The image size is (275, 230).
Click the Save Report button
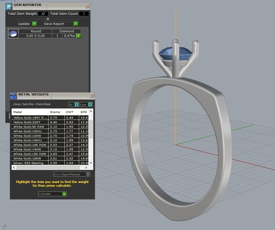(60, 24)
